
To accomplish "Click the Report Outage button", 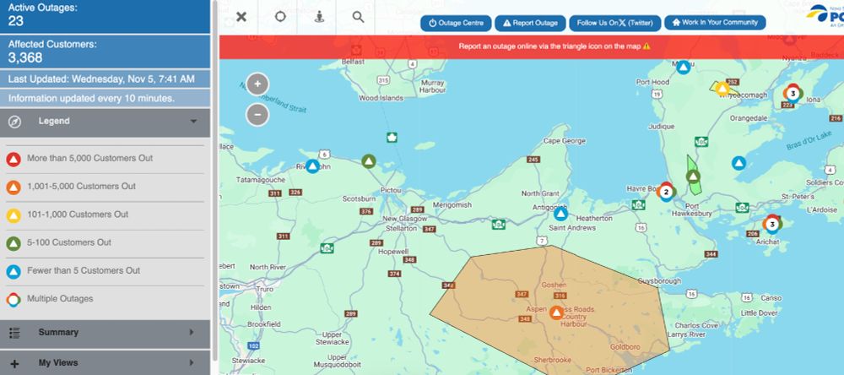I will [530, 23].
